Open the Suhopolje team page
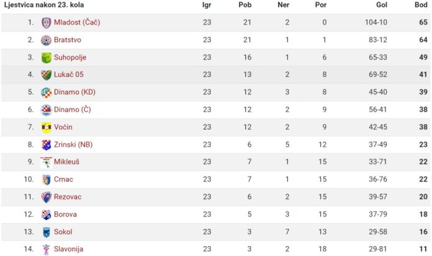 [70, 58]
